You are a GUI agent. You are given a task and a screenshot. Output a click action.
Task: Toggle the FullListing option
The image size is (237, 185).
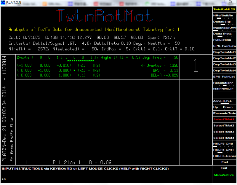[x=224, y=40]
